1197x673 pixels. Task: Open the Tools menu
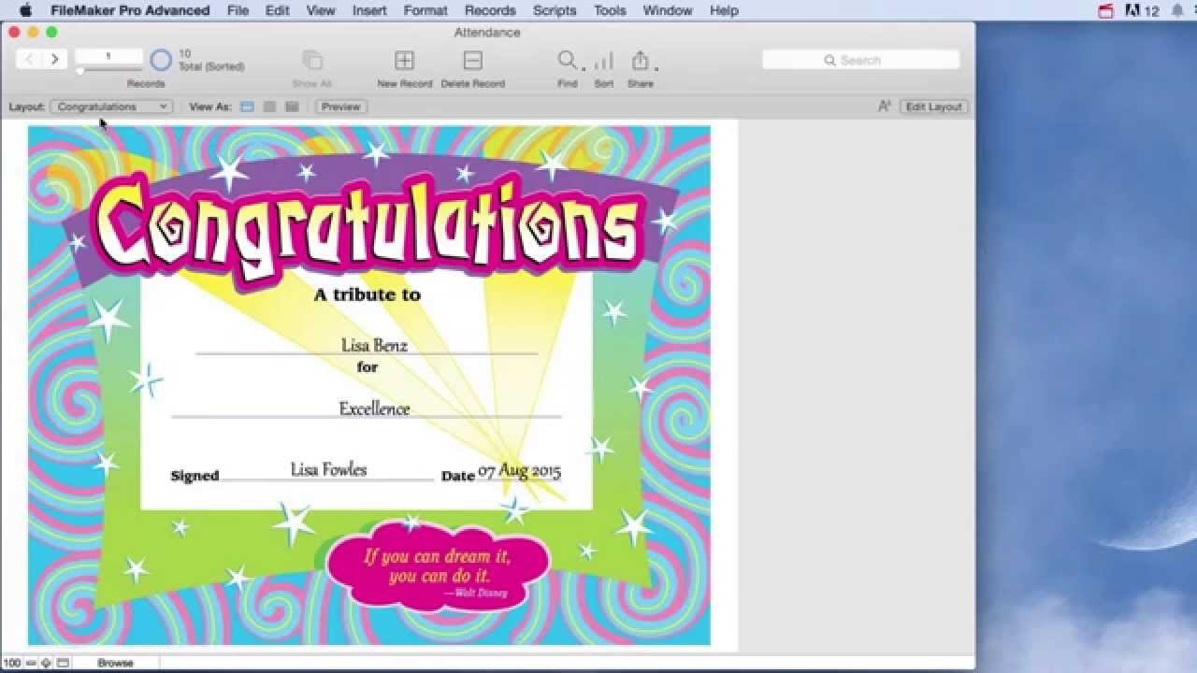(x=610, y=10)
